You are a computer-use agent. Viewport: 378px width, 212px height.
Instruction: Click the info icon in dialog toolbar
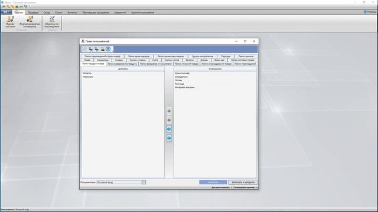pos(108,49)
